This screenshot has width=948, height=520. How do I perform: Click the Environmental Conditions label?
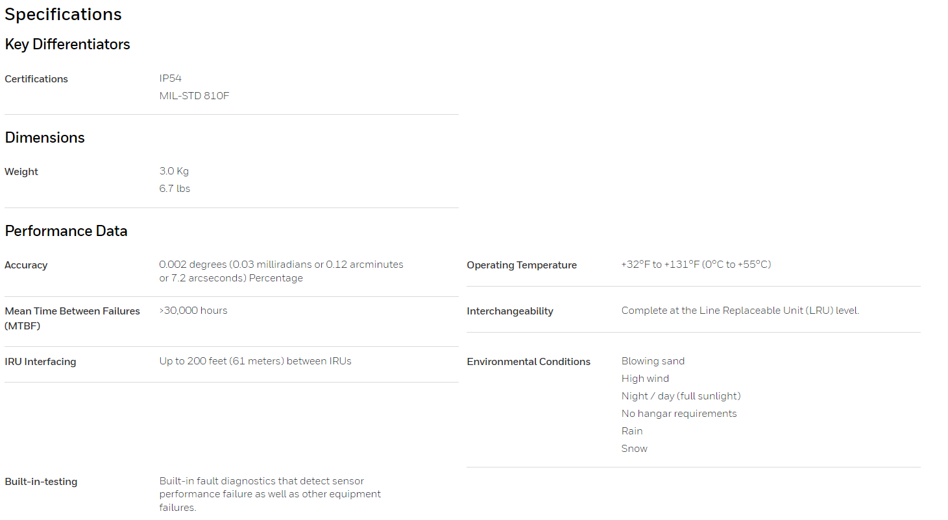coord(529,362)
